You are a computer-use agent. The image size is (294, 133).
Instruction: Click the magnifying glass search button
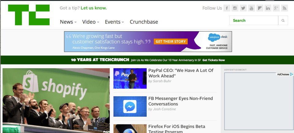(283, 20)
